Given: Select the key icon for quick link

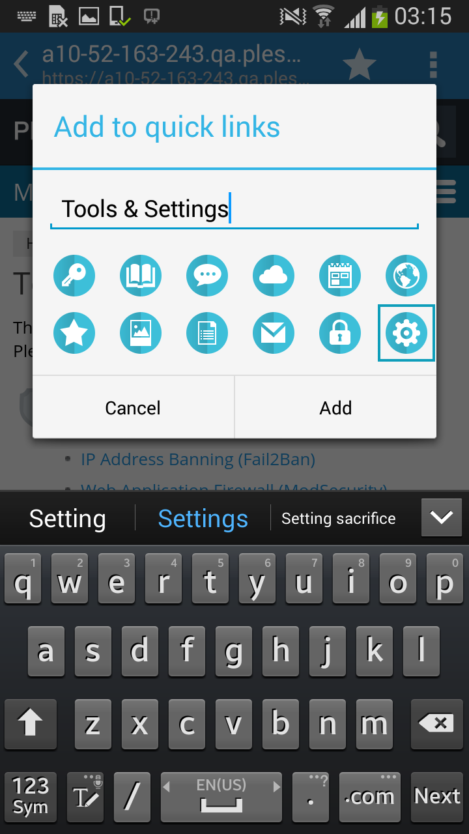Looking at the screenshot, I should click(74, 276).
